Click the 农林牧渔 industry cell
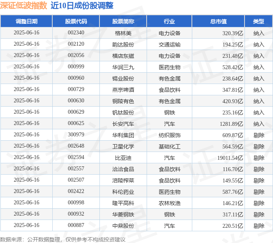Viewport: 273px width, 243px height. (x=169, y=203)
